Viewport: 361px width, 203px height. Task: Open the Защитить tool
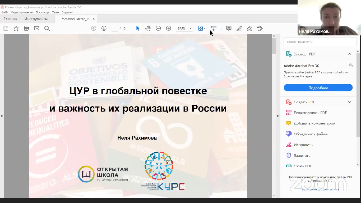point(302,156)
